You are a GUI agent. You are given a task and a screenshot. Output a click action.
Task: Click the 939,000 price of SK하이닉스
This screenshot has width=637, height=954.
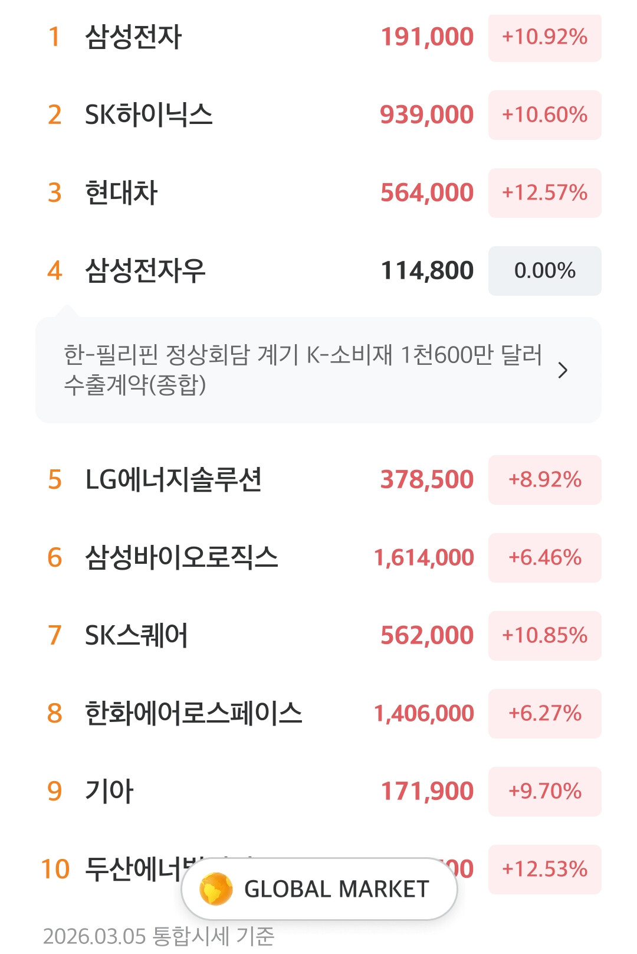[426, 115]
